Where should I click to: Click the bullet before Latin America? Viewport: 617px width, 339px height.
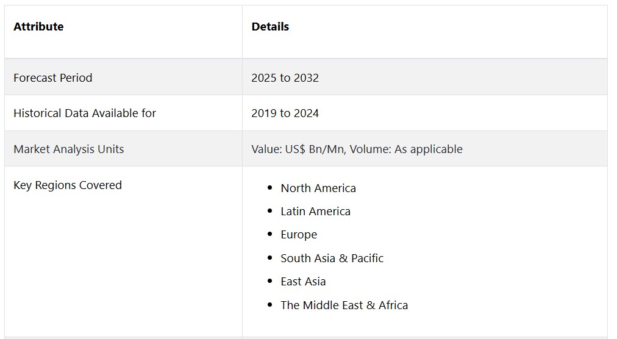pos(269,211)
